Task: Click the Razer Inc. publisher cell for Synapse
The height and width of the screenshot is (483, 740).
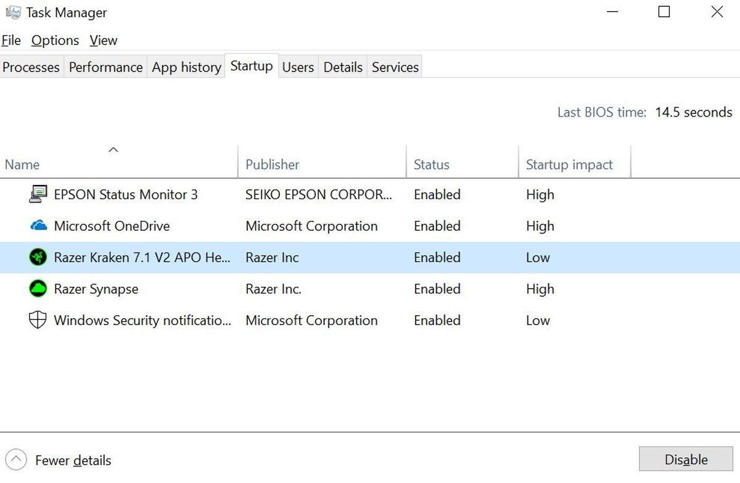Action: point(274,289)
